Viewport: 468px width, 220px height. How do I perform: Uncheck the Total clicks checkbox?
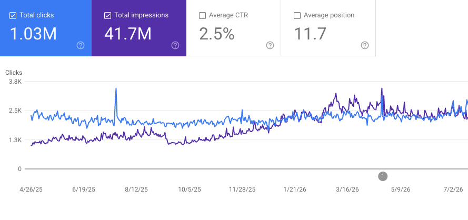pyautogui.click(x=13, y=15)
